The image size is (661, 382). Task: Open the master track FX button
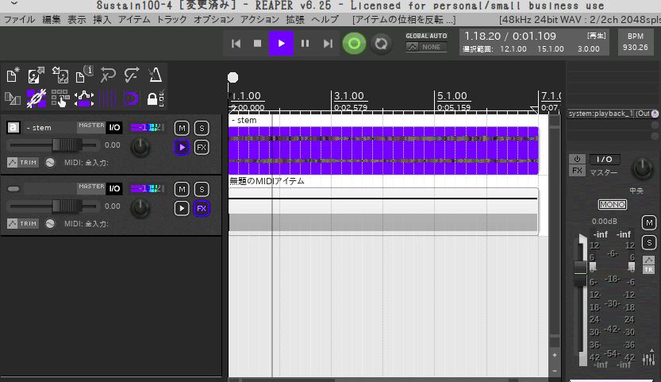(x=577, y=171)
